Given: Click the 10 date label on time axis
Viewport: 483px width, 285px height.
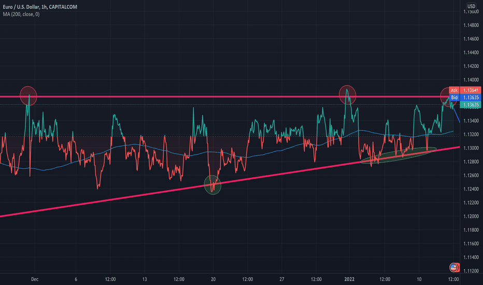Looking at the screenshot, I should [419, 279].
